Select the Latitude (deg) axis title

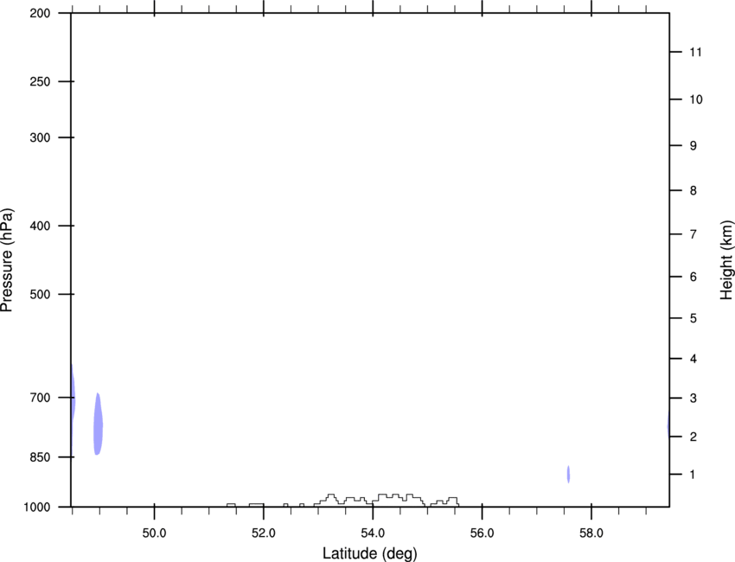369,553
